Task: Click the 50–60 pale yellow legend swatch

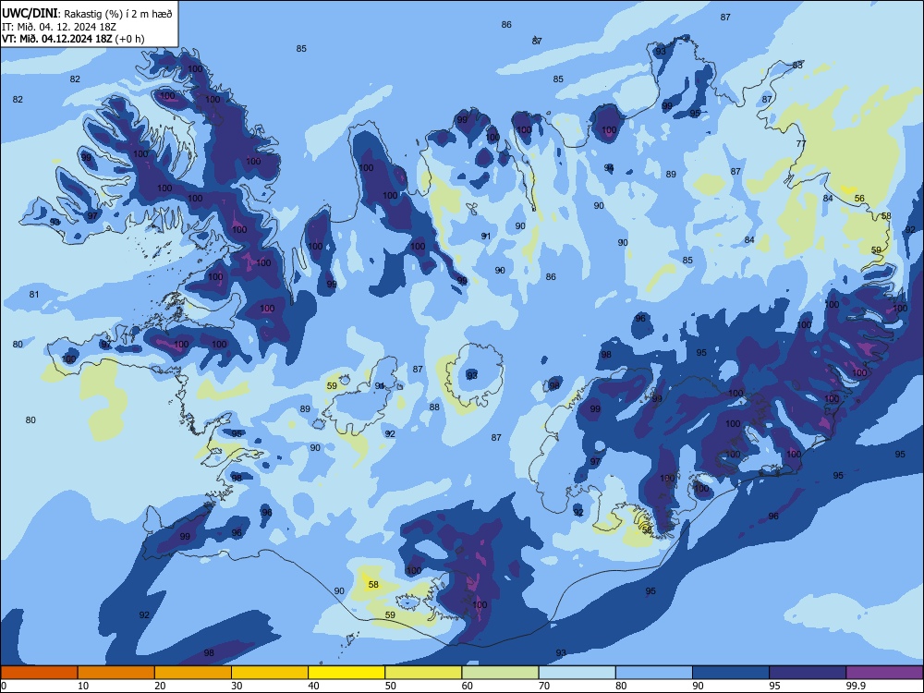Action: click(423, 673)
